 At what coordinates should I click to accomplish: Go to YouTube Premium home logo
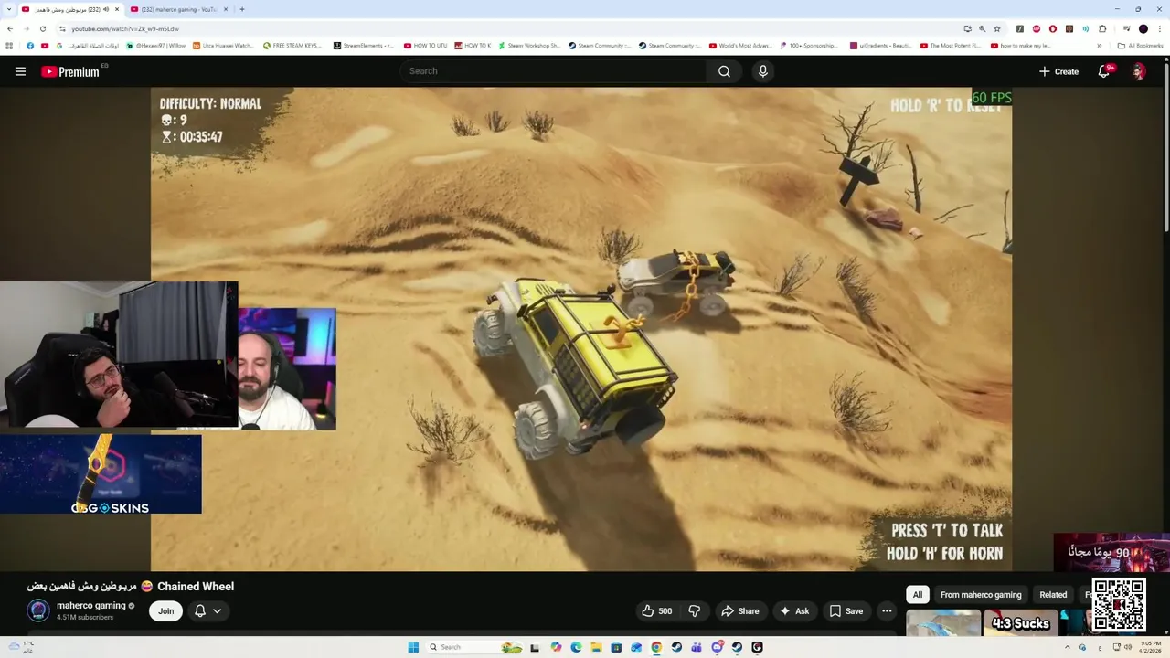(x=70, y=71)
